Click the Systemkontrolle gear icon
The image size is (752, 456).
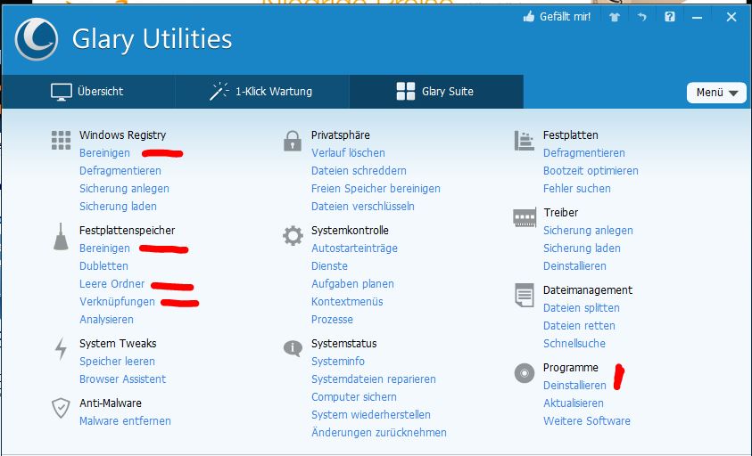[293, 236]
